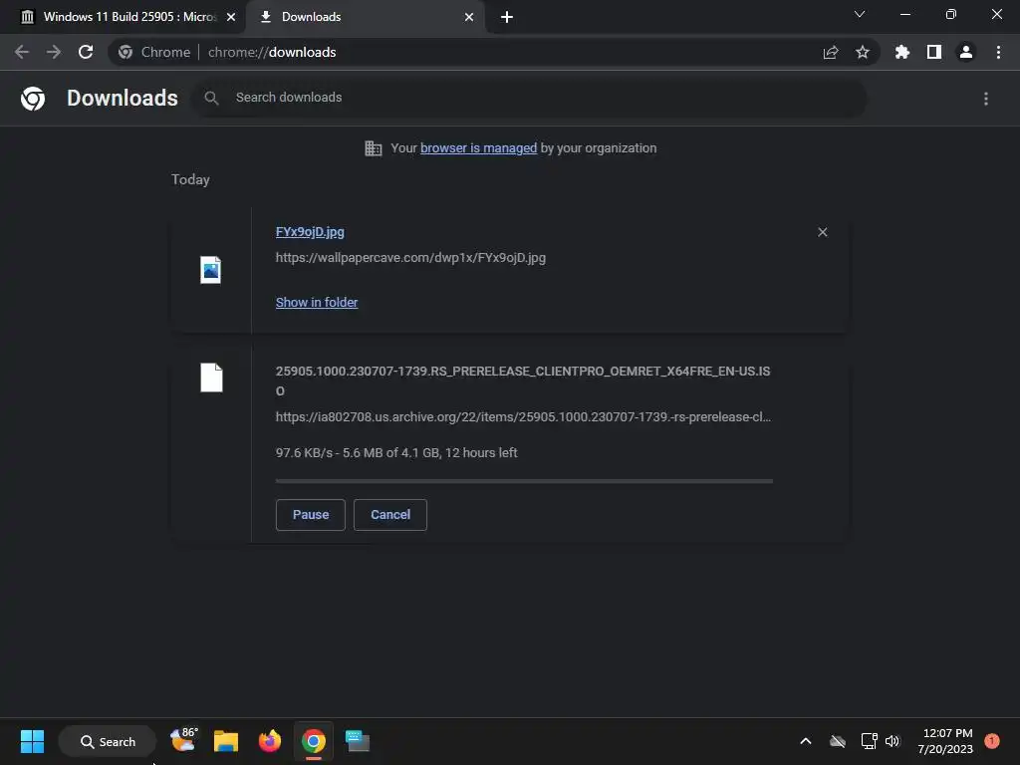1020x765 pixels.
Task: Open network status tray icon
Action: point(869,741)
